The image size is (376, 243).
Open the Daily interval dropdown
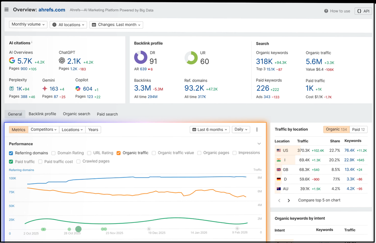coord(241,130)
